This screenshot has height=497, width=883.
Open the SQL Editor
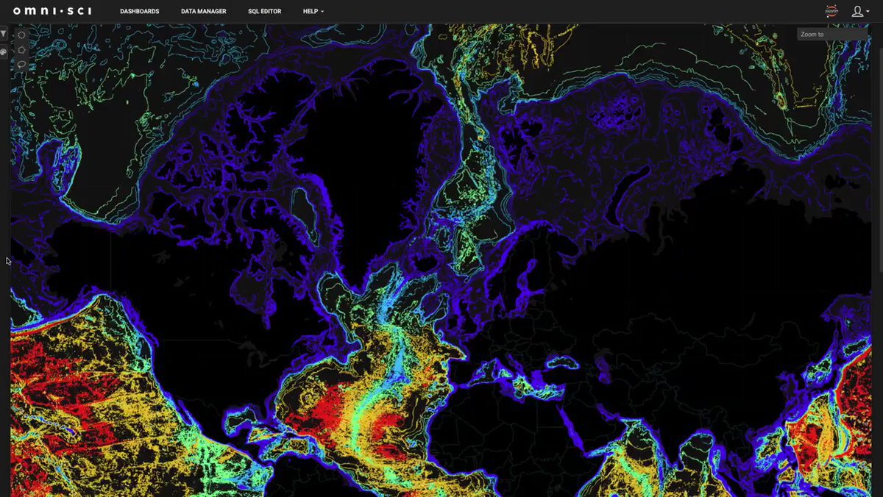point(264,12)
